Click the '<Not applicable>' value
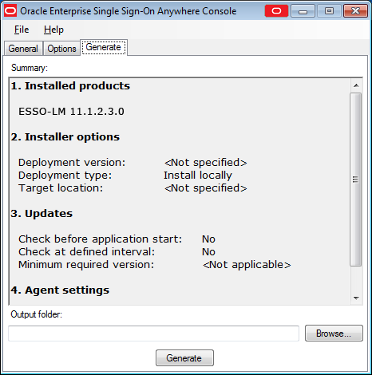The width and height of the screenshot is (372, 375). click(247, 265)
